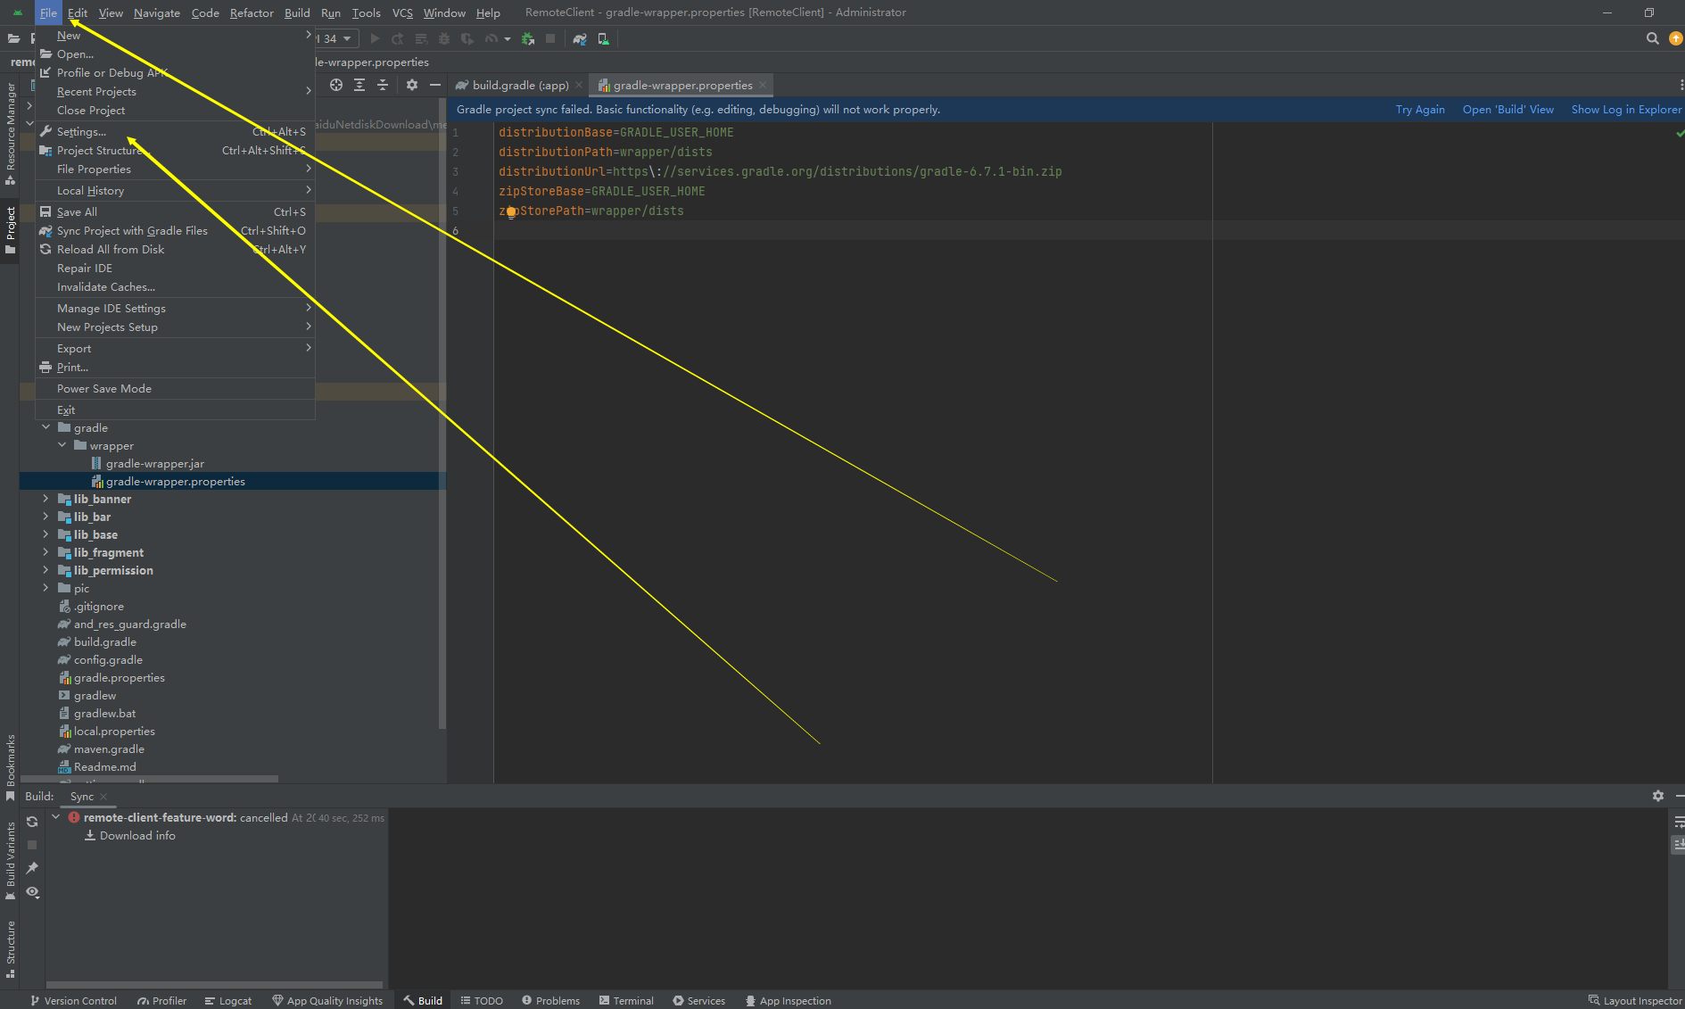Click the Project tree horizontal scrollbar
The height and width of the screenshot is (1009, 1685).
pyautogui.click(x=148, y=779)
